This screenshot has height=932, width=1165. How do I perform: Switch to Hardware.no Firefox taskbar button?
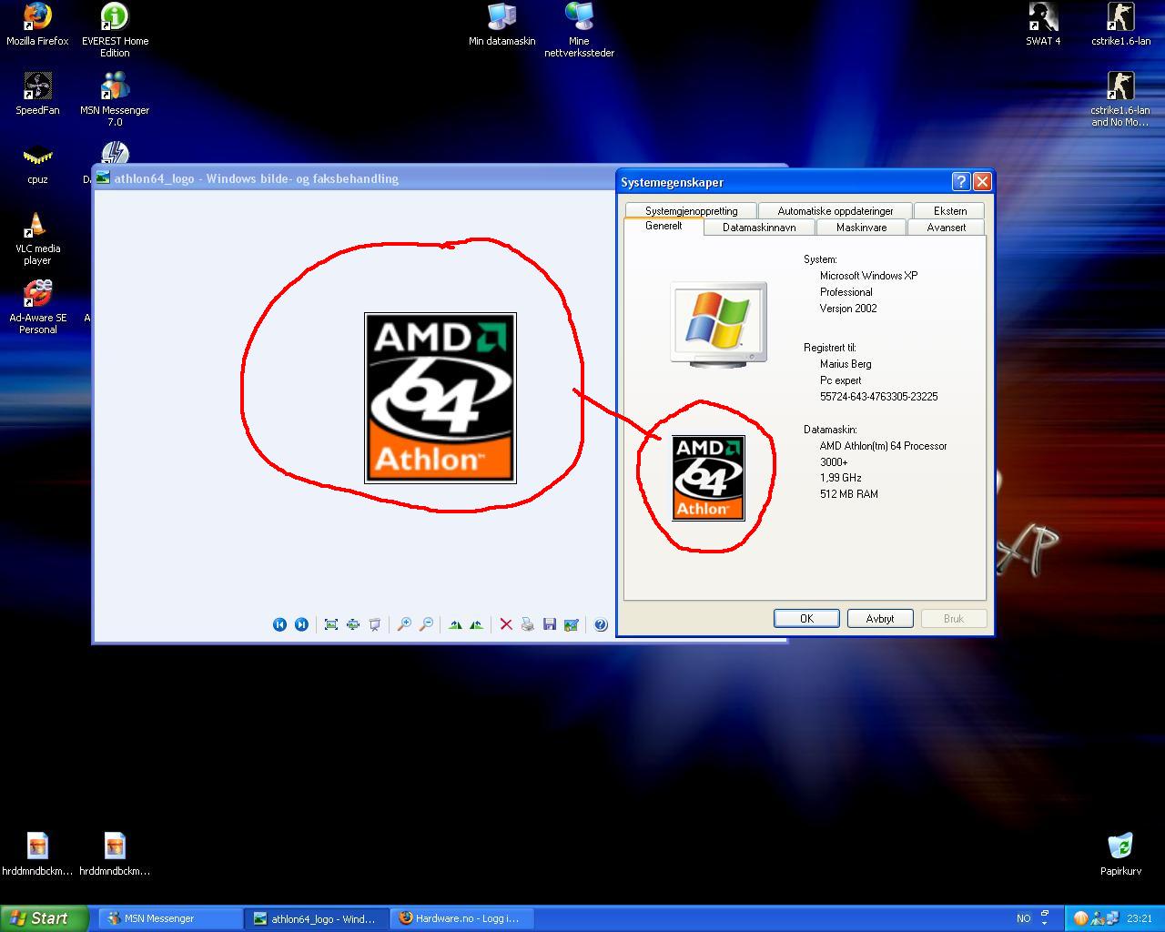pos(462,918)
